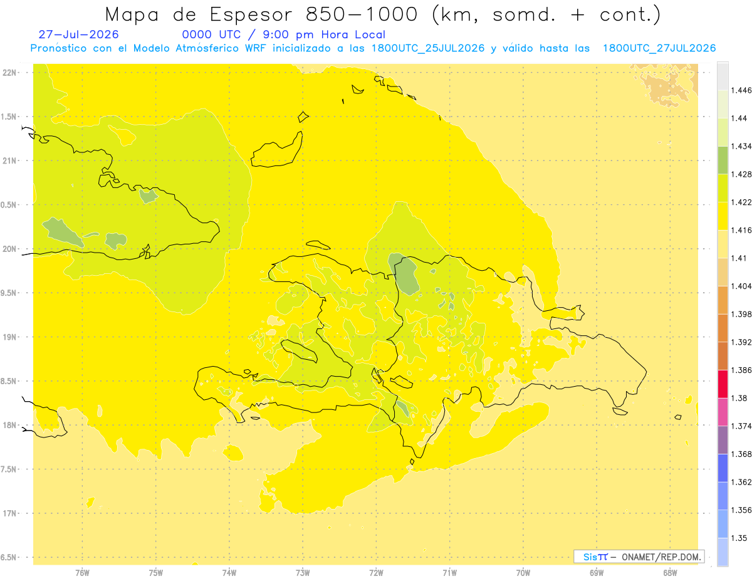Click the longitude label "70W"
This screenshot has height=581, width=752.
[523, 572]
